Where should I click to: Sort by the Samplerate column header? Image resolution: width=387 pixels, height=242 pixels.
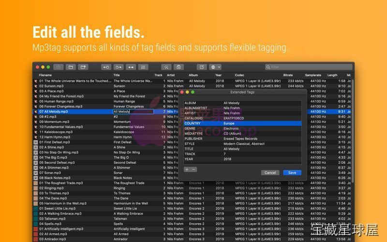(x=313, y=75)
